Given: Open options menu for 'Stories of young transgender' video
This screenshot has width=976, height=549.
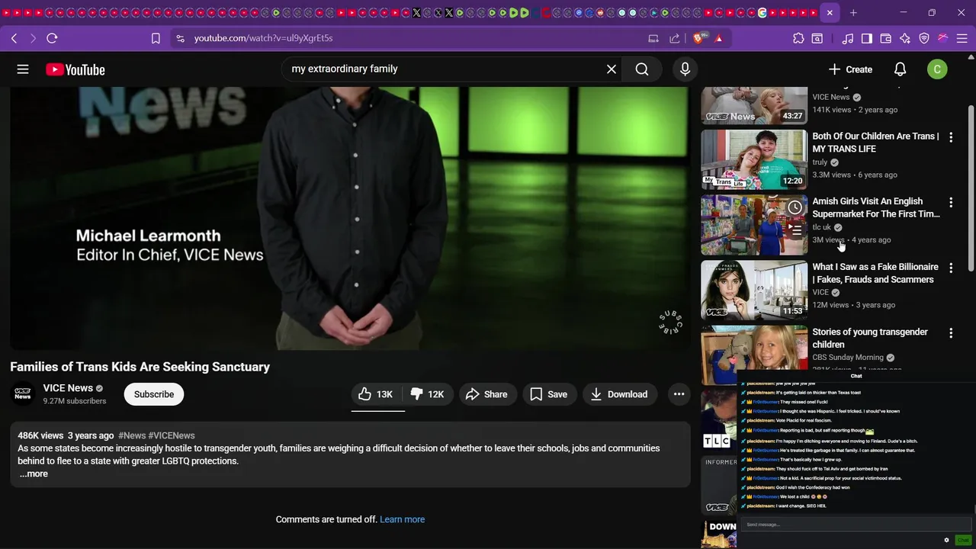Looking at the screenshot, I should pyautogui.click(x=951, y=333).
